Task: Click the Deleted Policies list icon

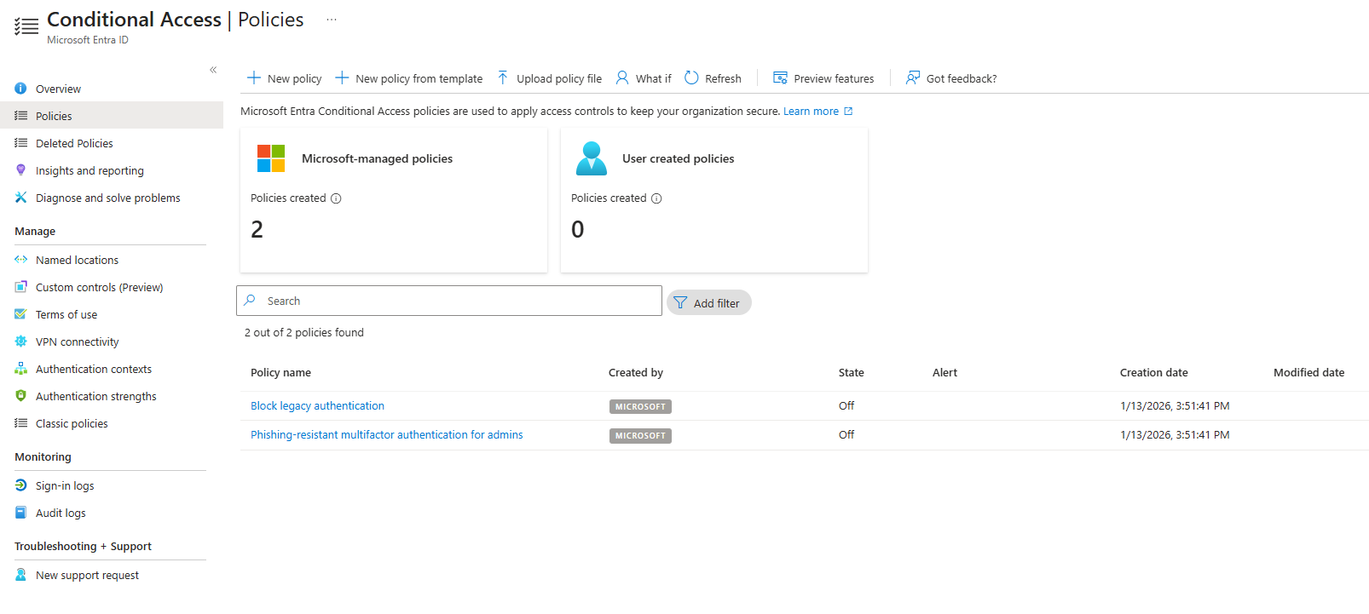Action: 20,143
